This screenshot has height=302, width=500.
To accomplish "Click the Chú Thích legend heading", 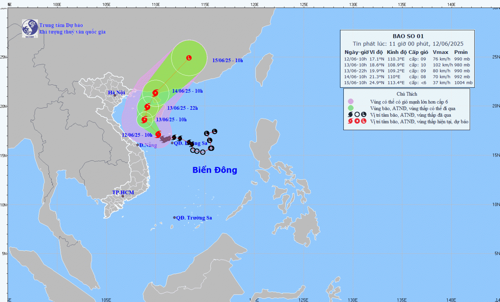I will [x=407, y=94].
